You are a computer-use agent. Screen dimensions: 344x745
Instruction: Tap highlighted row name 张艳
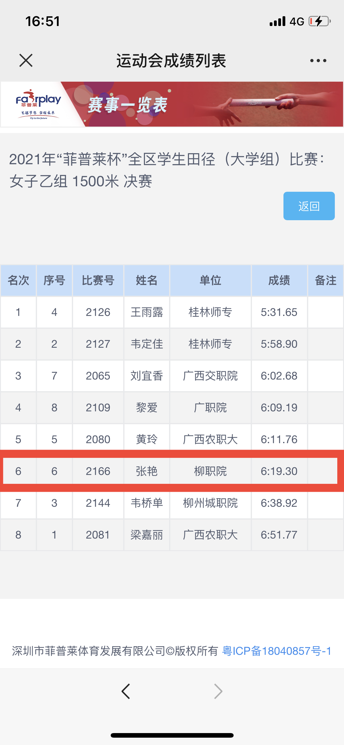[x=147, y=471]
